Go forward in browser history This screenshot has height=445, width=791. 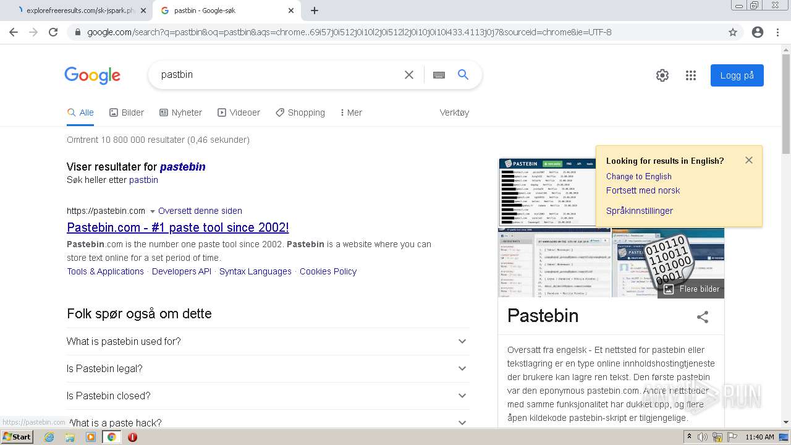pyautogui.click(x=33, y=32)
